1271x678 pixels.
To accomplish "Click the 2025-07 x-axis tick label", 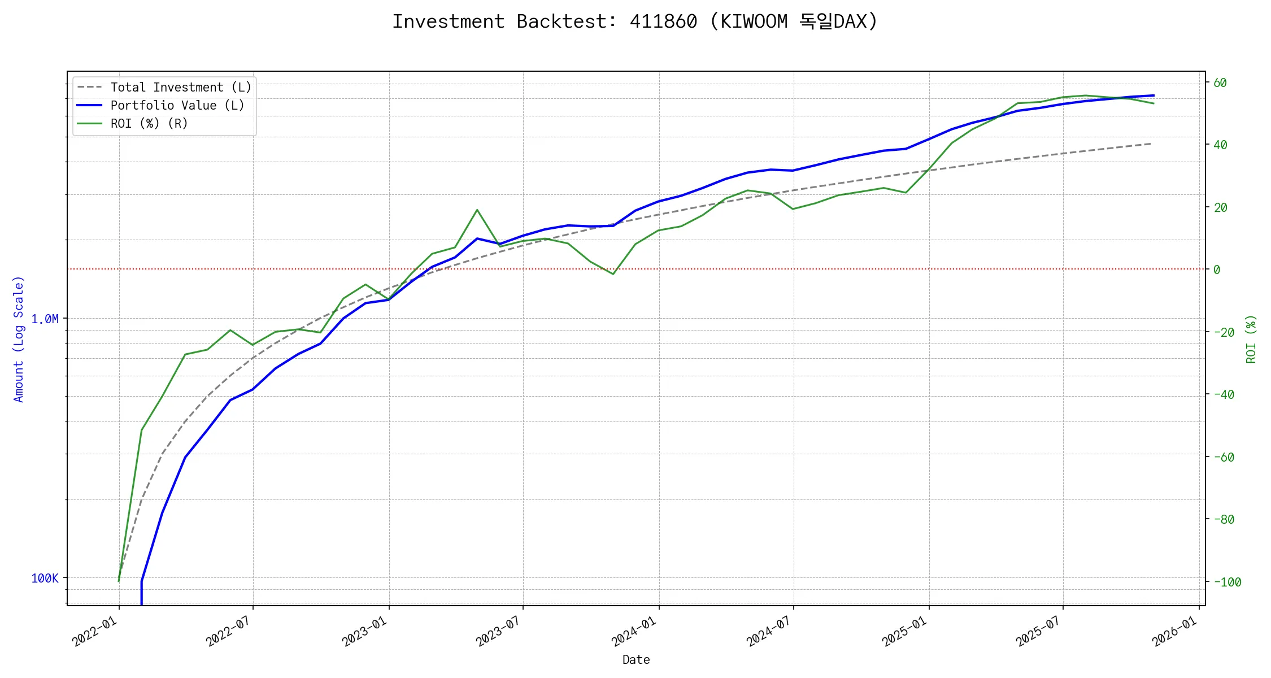I will tap(1038, 631).
